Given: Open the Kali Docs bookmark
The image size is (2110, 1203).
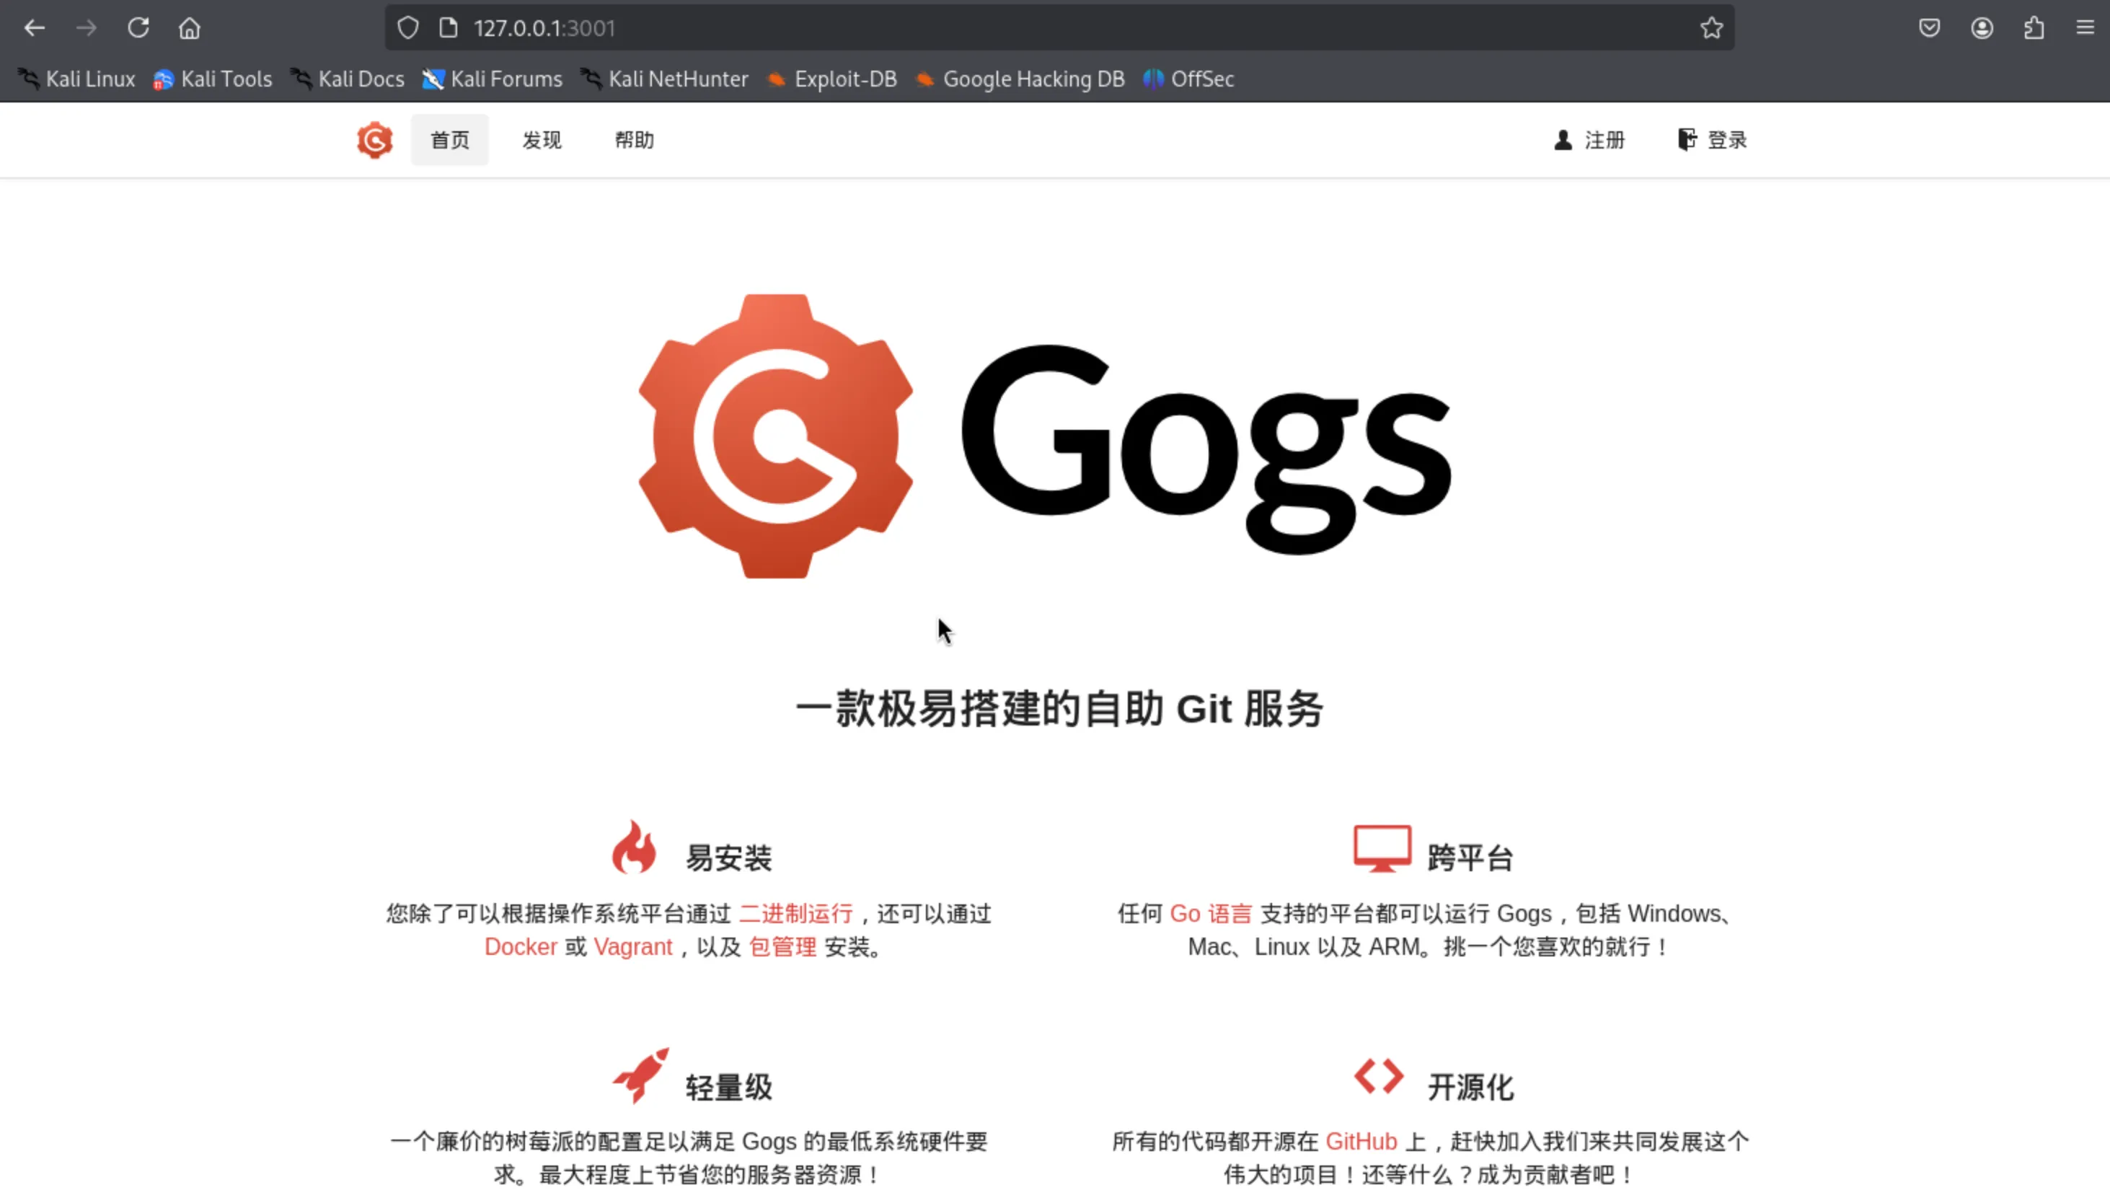Looking at the screenshot, I should coord(347,79).
